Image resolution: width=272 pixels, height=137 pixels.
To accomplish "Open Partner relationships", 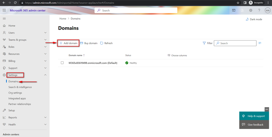I will [x=20, y=104].
